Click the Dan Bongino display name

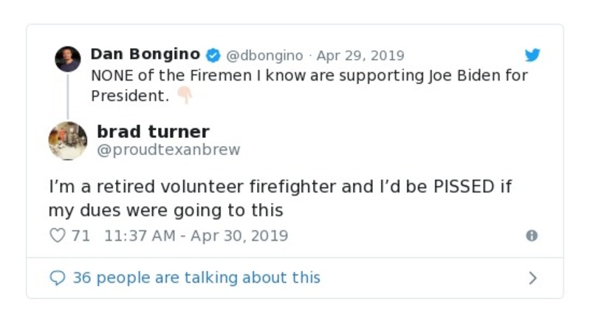click(x=145, y=55)
